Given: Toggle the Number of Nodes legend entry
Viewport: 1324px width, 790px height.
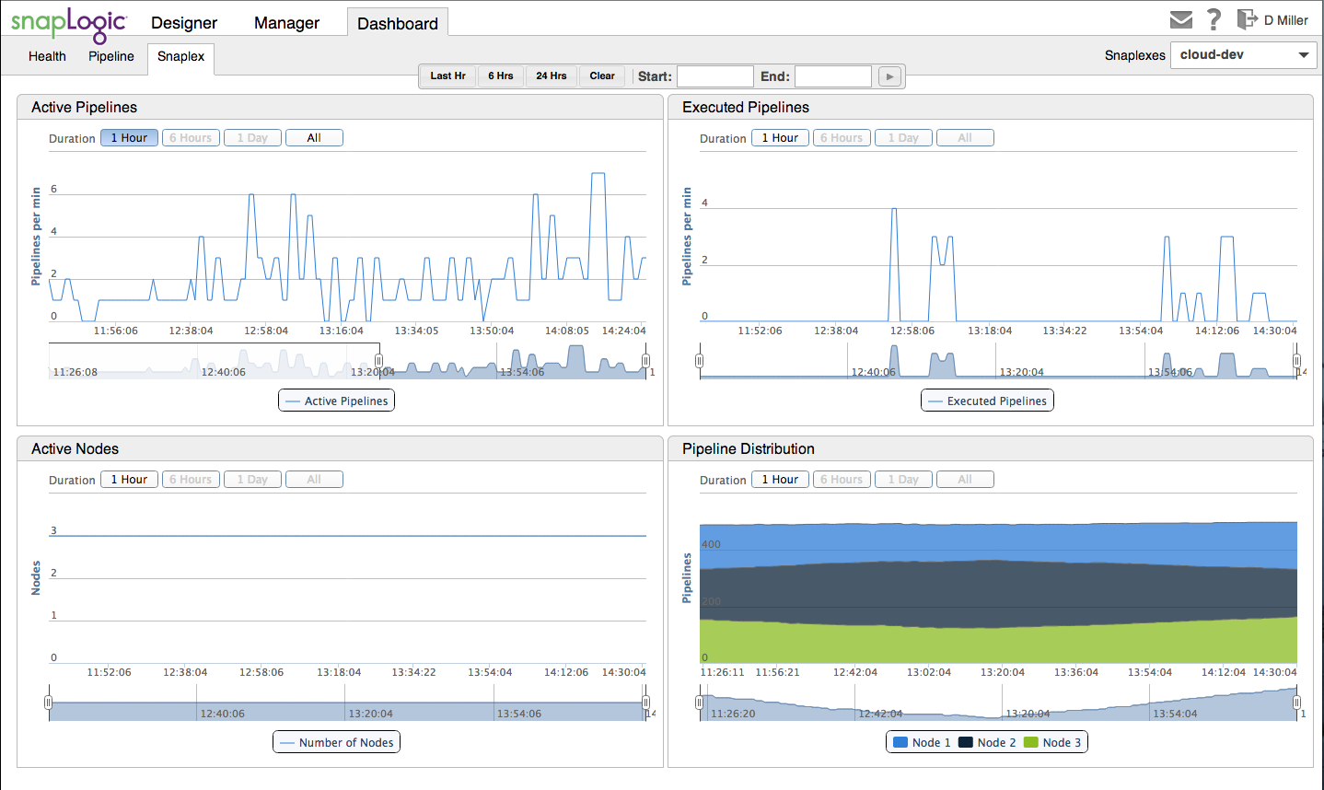Looking at the screenshot, I should click(337, 742).
